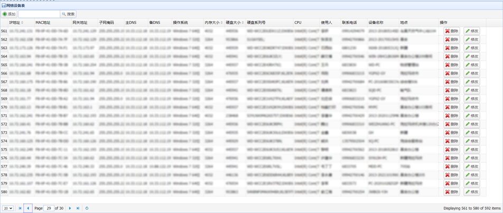Click the 搜索 search button
Image resolution: width=503 pixels, height=213 pixels.
pos(68,14)
